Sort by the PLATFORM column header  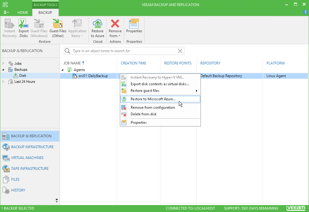click(x=276, y=63)
